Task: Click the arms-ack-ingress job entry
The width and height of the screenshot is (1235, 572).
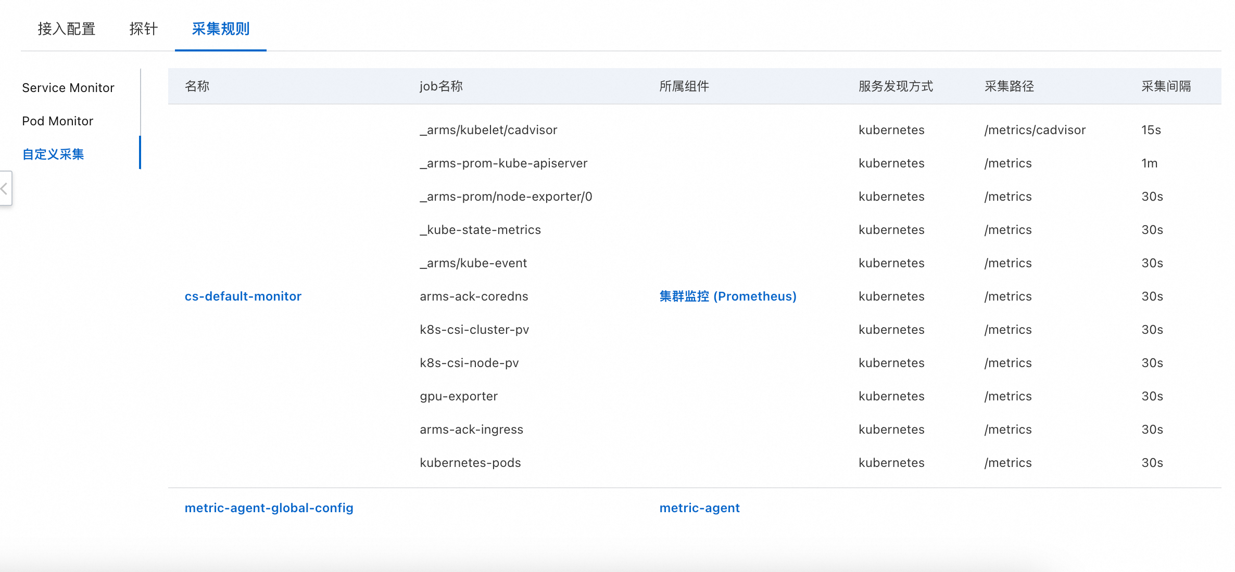Action: tap(471, 430)
